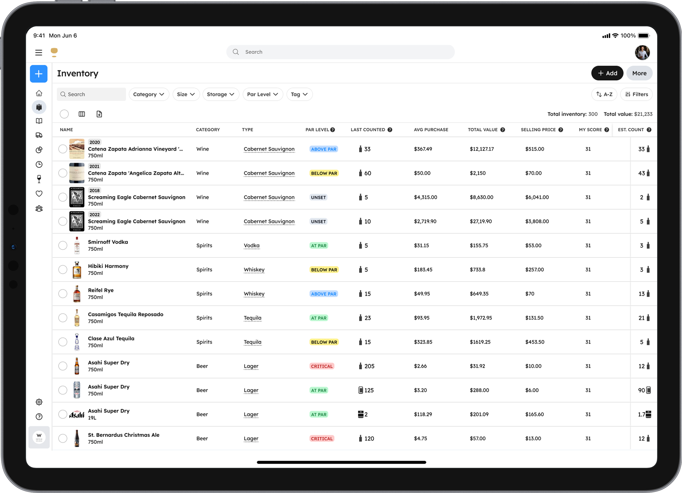Image resolution: width=682 pixels, height=493 pixels.
Task: Open Whiskey type link for Hibiki Harmony
Action: (x=254, y=270)
